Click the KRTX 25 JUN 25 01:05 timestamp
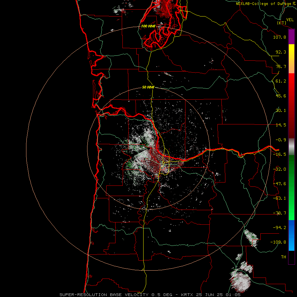Viewport: 297px width, 297px height. point(211,295)
